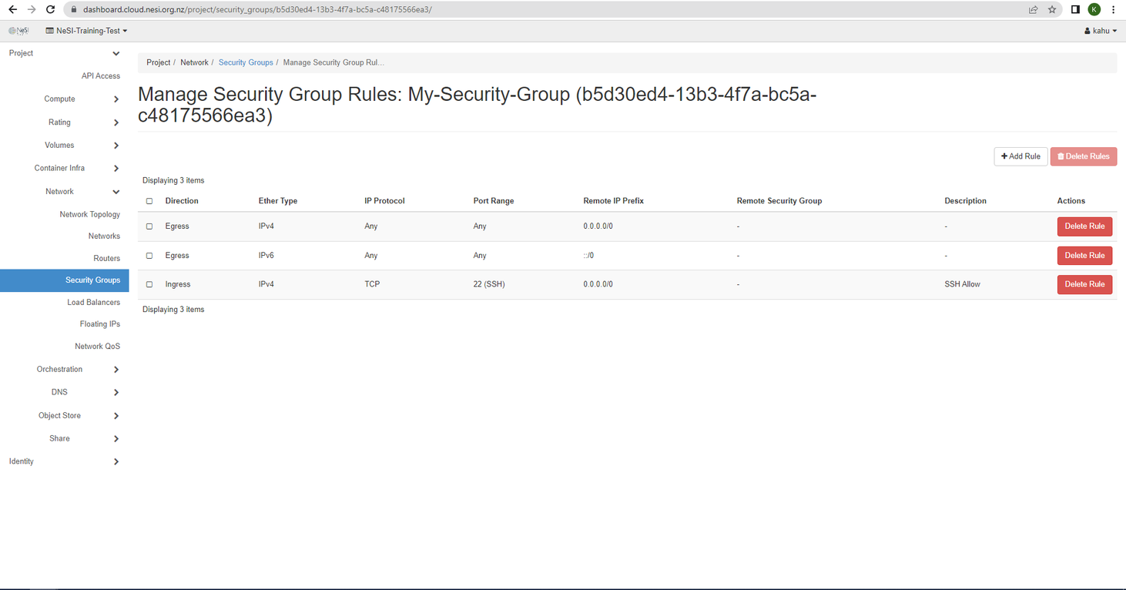Reload the page with the refresh icon
The image size is (1126, 590).
pos(50,10)
